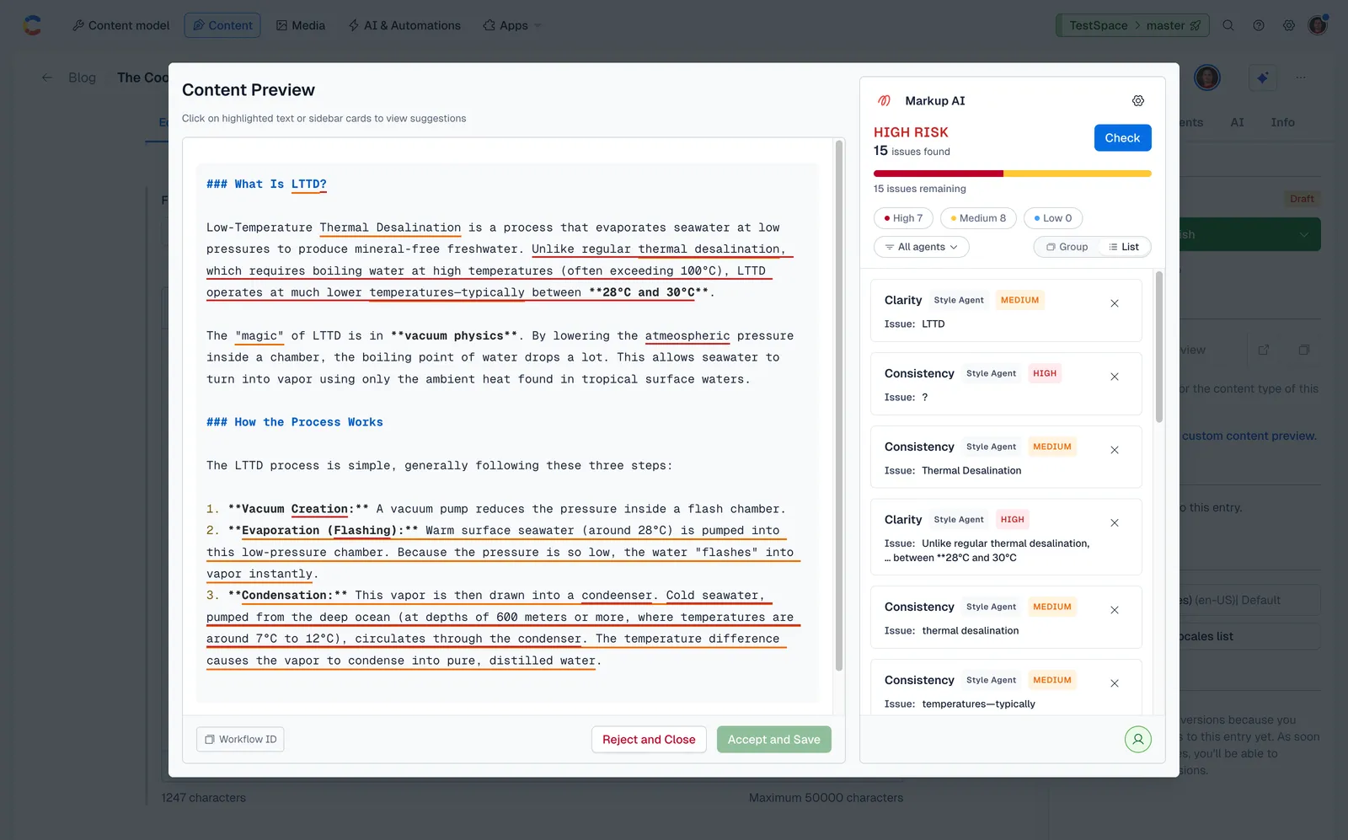Click the issues list scrollbar
Image resolution: width=1348 pixels, height=840 pixels.
(x=1159, y=347)
